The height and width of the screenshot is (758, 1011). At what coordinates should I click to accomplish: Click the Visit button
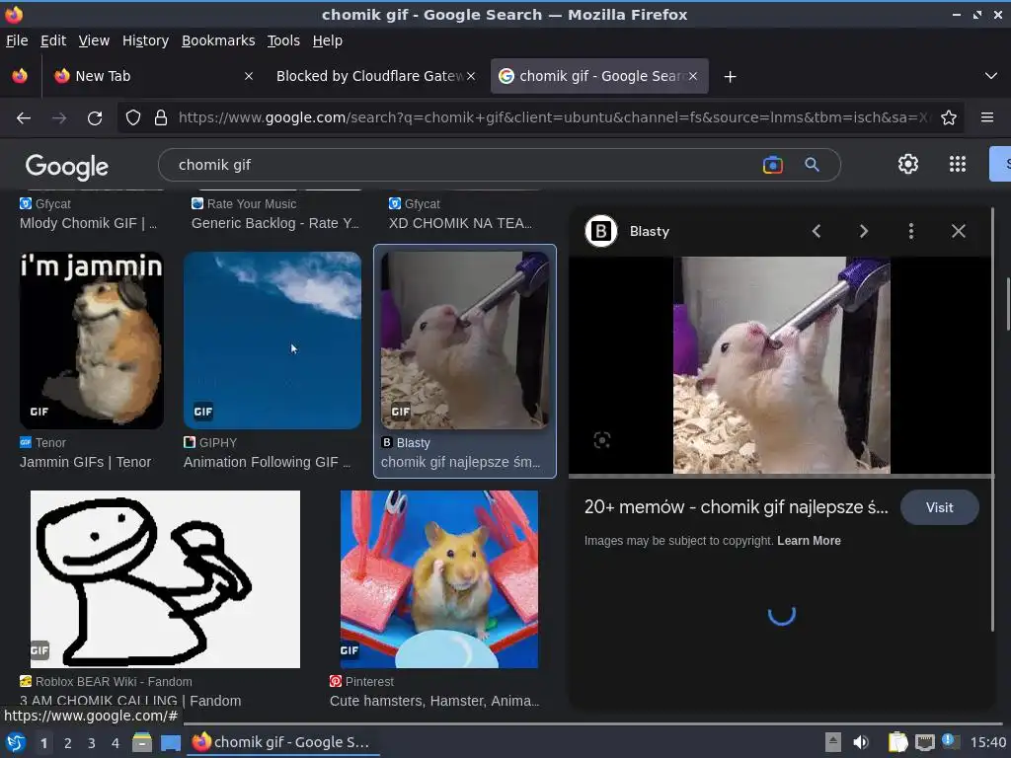[x=940, y=508]
